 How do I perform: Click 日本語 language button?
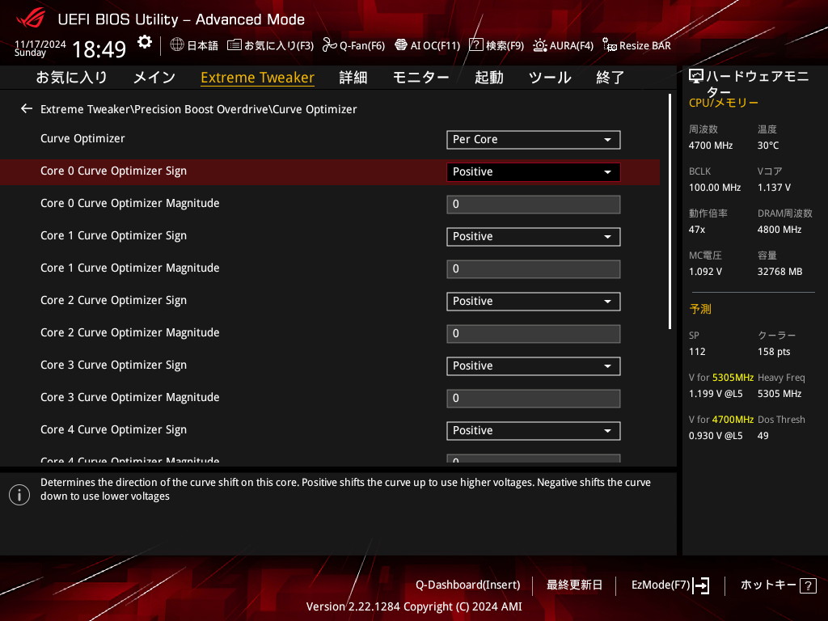(203, 45)
